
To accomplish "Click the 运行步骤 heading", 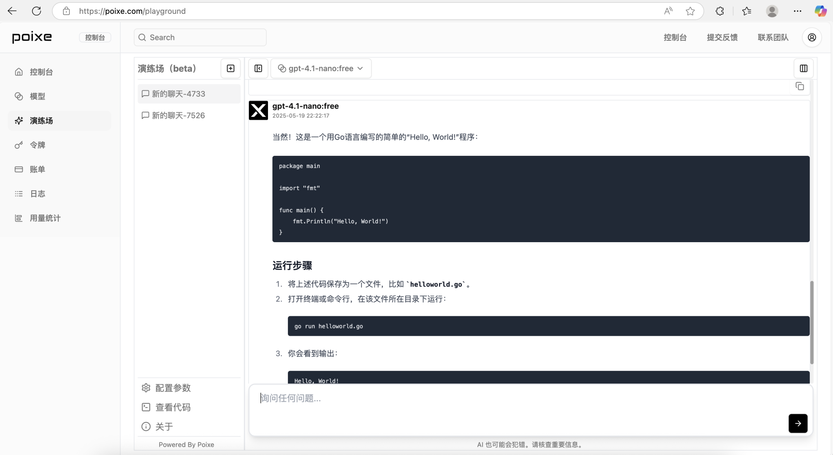I will 292,266.
